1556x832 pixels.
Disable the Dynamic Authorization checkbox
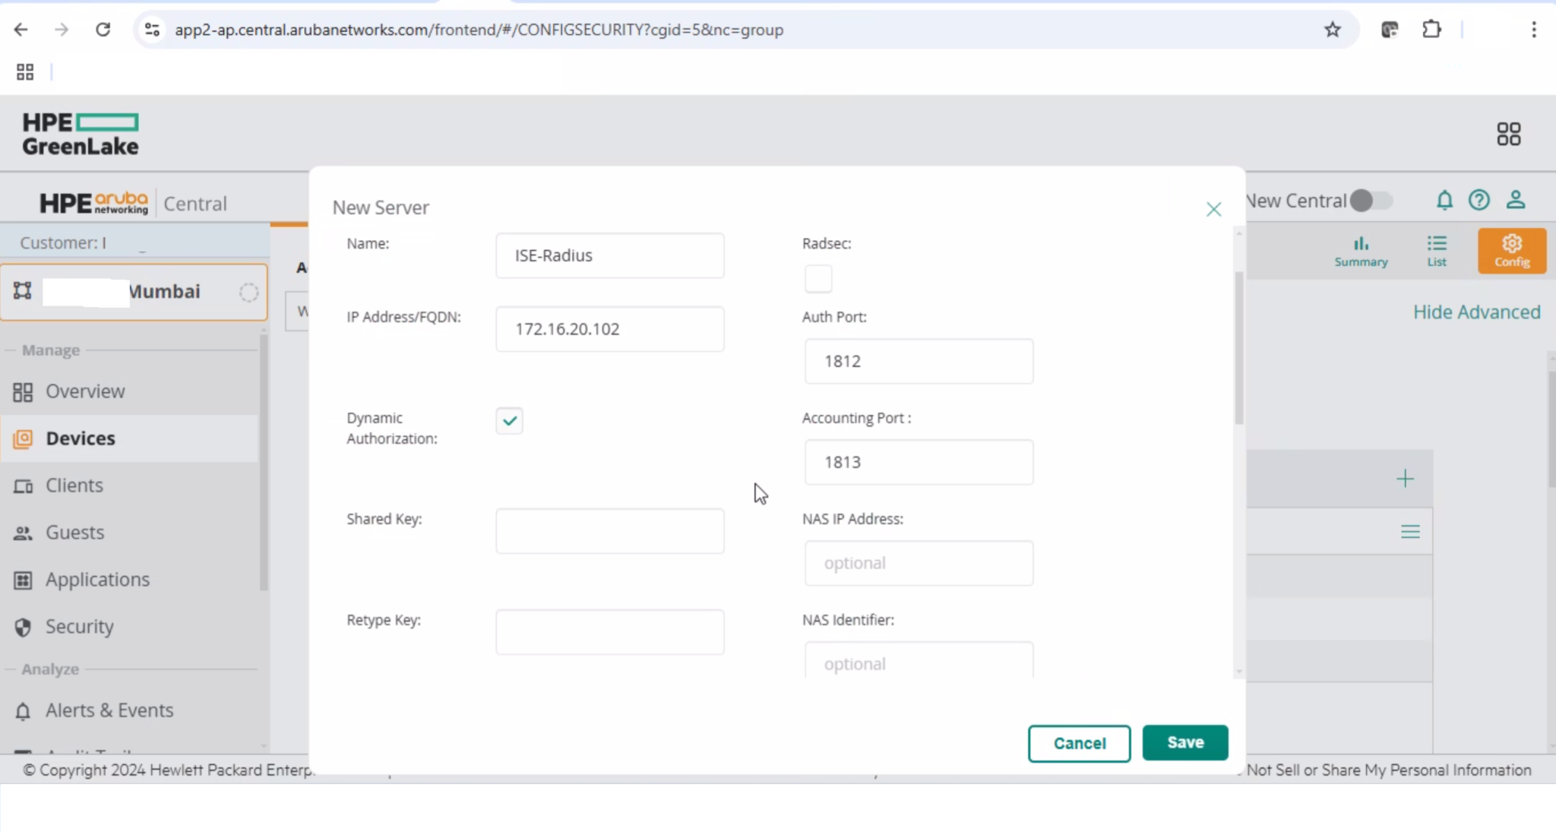click(x=508, y=420)
